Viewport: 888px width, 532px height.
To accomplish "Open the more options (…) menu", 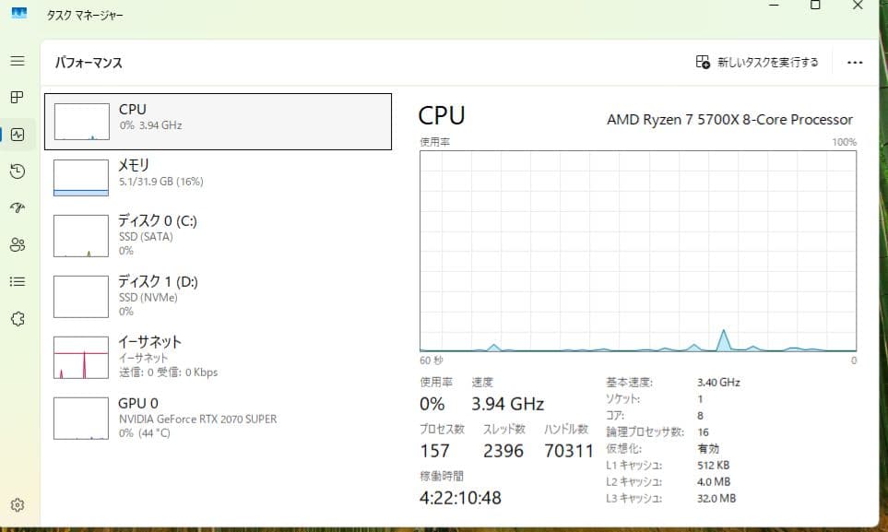I will click(x=854, y=62).
